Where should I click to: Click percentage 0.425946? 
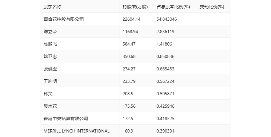click(165, 106)
